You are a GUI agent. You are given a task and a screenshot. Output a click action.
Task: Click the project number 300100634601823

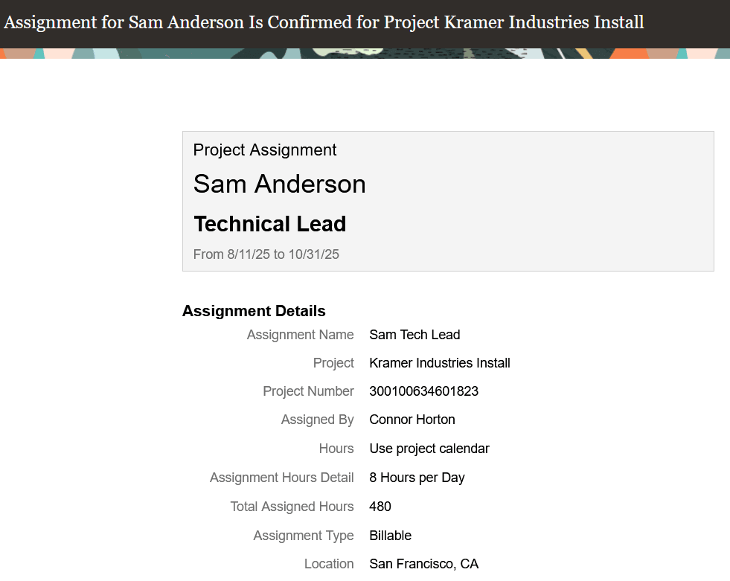(x=423, y=391)
